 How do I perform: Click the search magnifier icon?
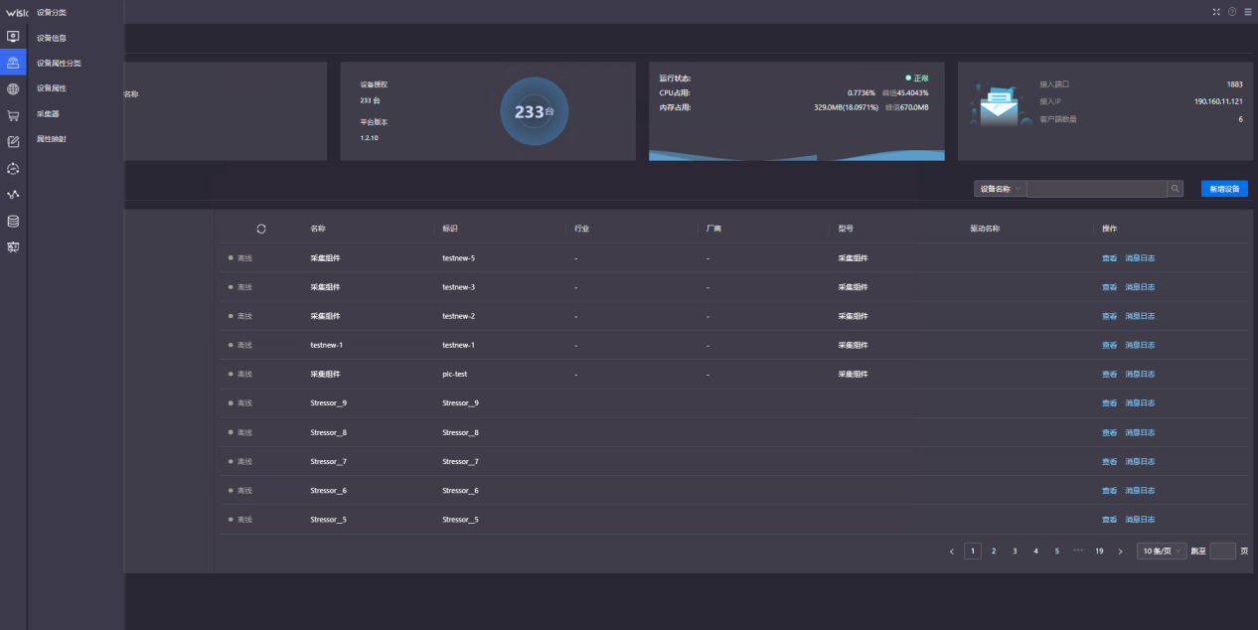[x=1175, y=189]
